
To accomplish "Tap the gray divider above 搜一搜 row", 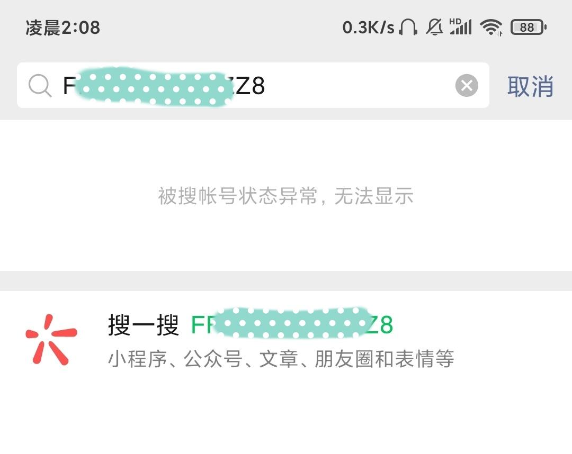I will click(x=286, y=280).
